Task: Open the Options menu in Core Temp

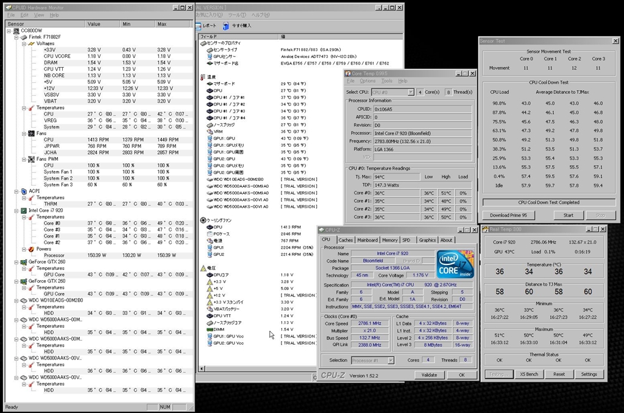Action: 367,80
